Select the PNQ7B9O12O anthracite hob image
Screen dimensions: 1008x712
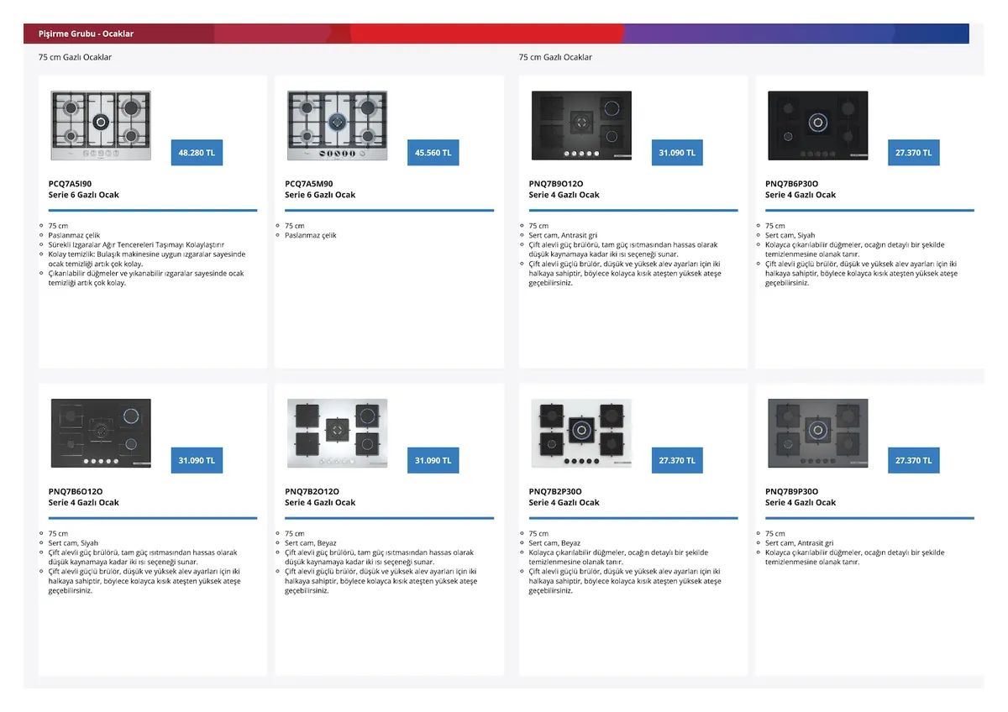[x=581, y=126]
